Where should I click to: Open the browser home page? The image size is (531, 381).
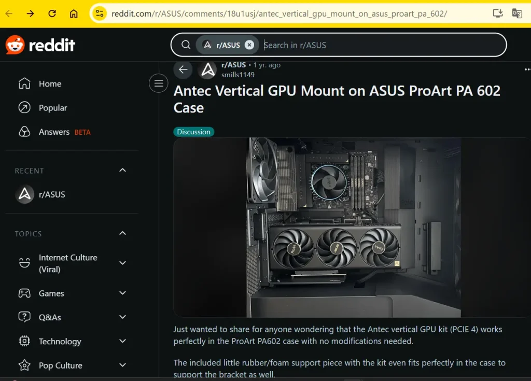(74, 13)
